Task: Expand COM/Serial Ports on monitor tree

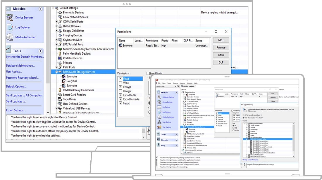Action: 56,21
